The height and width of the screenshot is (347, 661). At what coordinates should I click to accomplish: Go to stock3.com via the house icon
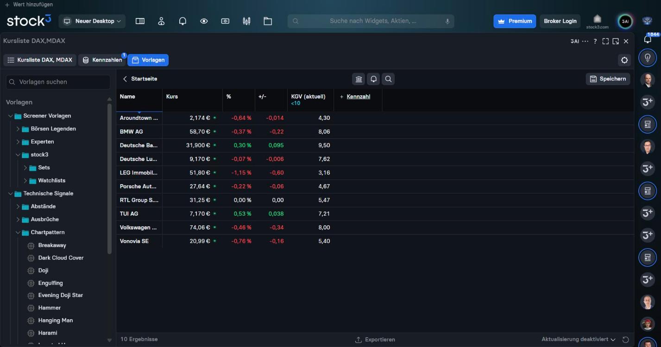(x=597, y=21)
